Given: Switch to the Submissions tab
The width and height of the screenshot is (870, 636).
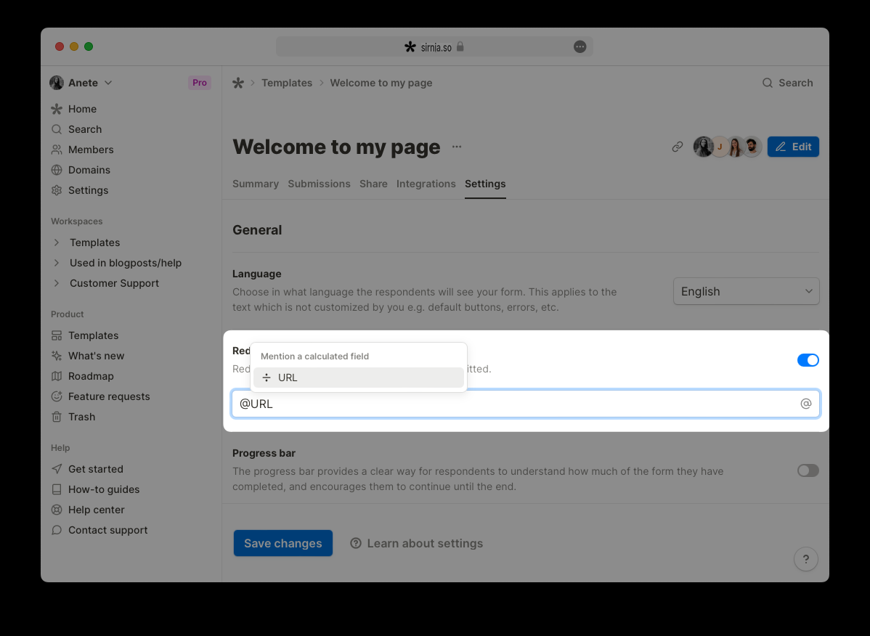Looking at the screenshot, I should 319,184.
